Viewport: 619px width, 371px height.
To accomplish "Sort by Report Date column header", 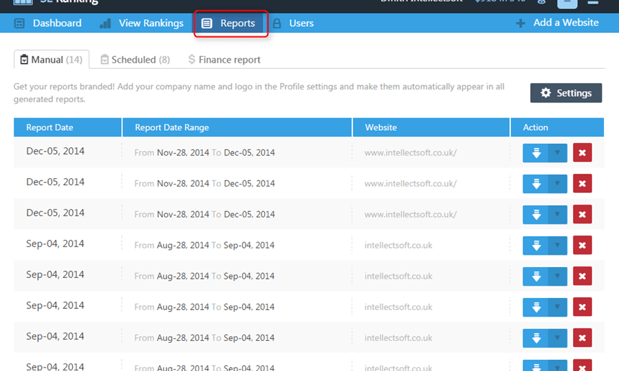I will click(67, 127).
